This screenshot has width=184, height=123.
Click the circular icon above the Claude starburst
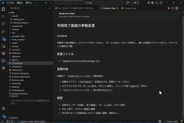click(3, 61)
